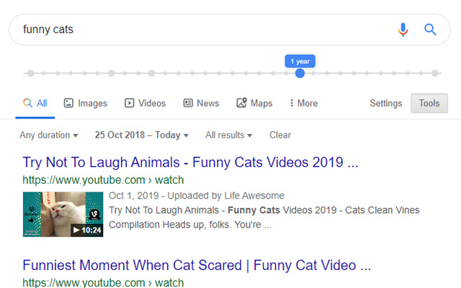This screenshot has width=461, height=288.
Task: Open the Maps tab pin icon
Action: coord(242,103)
